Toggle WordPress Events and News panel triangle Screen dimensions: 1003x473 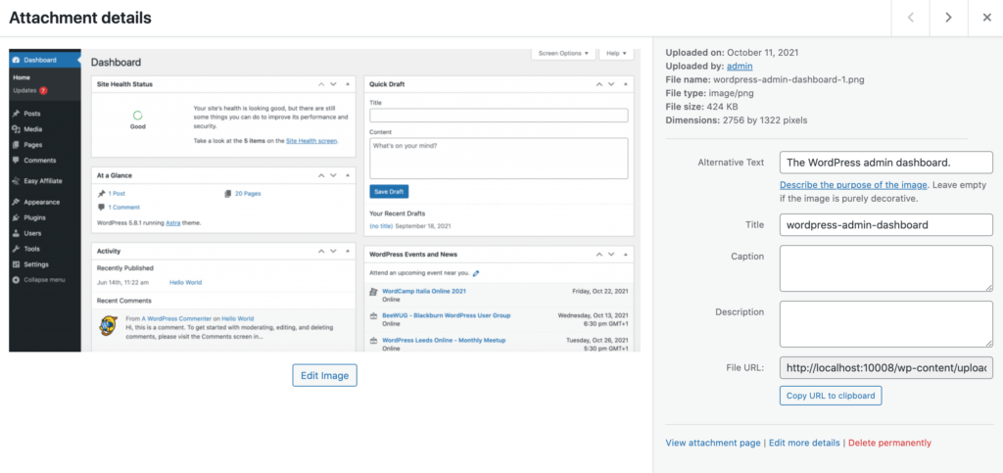(626, 255)
